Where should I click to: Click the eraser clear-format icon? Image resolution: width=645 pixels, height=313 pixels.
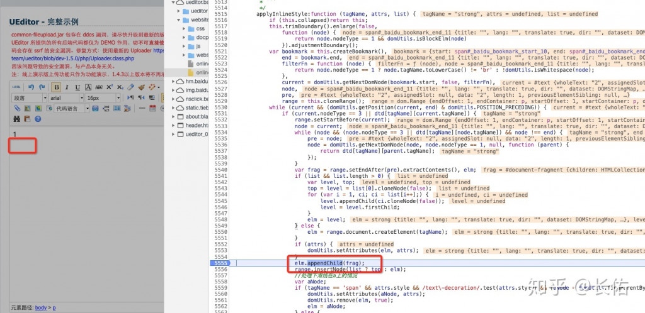tap(131, 87)
